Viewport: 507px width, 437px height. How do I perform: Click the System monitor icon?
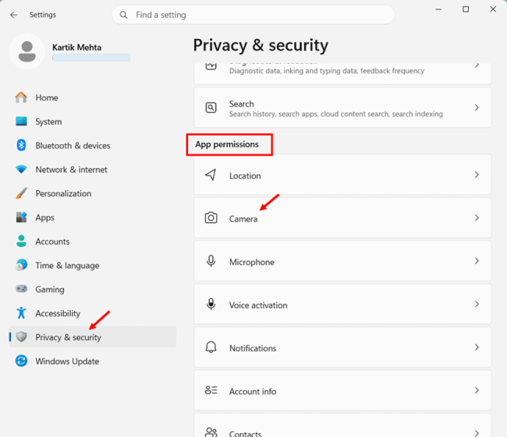(21, 122)
